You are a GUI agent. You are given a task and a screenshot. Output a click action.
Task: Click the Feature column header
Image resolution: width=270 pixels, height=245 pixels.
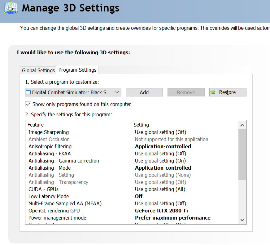coord(36,125)
